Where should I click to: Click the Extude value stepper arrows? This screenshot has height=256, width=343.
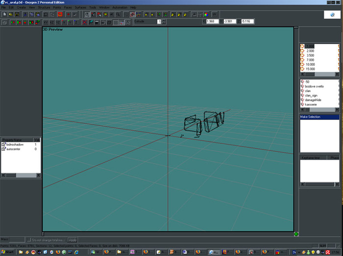pyautogui.click(x=164, y=22)
